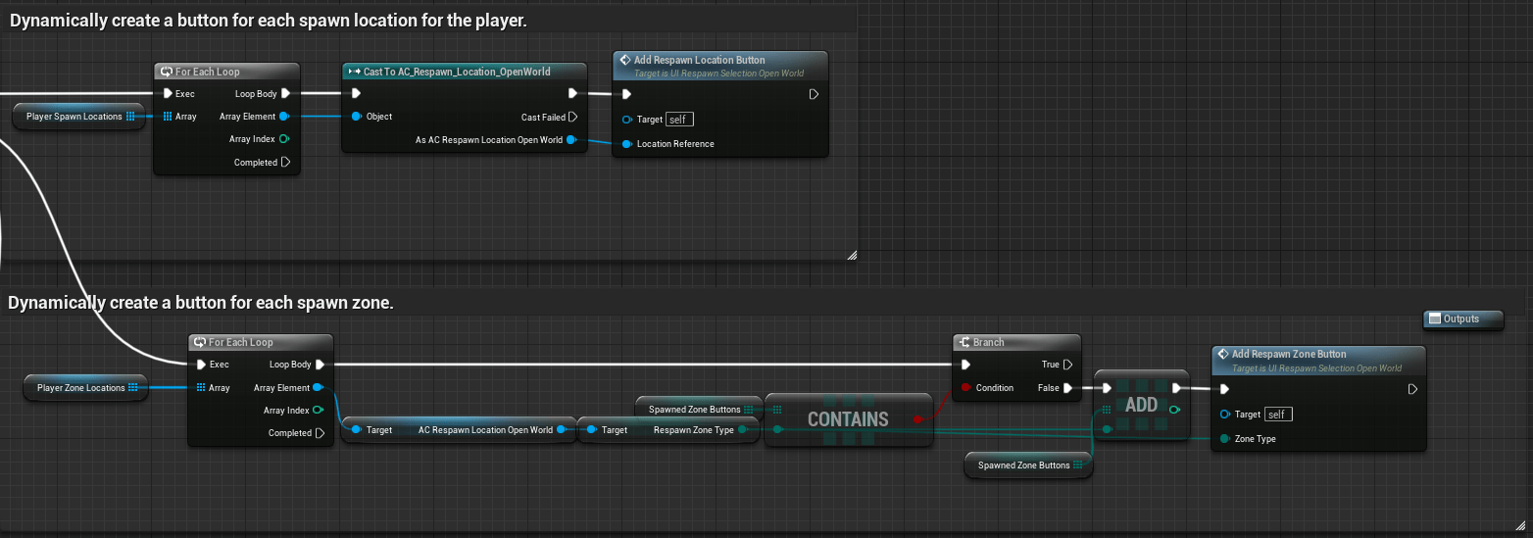Click Array input pin on upper For Each Loop
This screenshot has height=538, width=1533.
(168, 117)
